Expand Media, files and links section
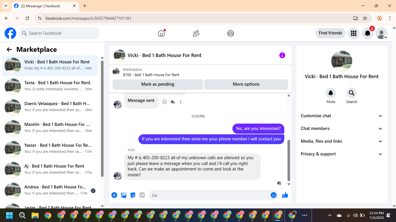The height and width of the screenshot is (222, 396). coord(341,141)
